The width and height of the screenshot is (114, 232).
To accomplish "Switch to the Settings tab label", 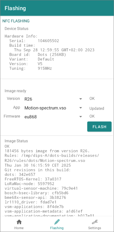I will 95,228.
